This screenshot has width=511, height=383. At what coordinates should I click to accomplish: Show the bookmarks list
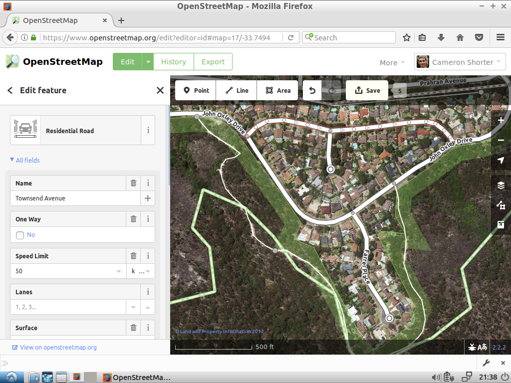tap(422, 37)
